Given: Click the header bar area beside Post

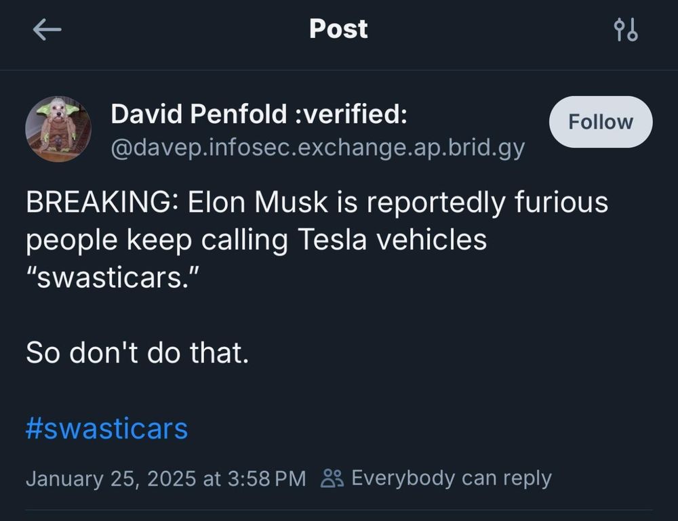Looking at the screenshot, I should [475, 28].
